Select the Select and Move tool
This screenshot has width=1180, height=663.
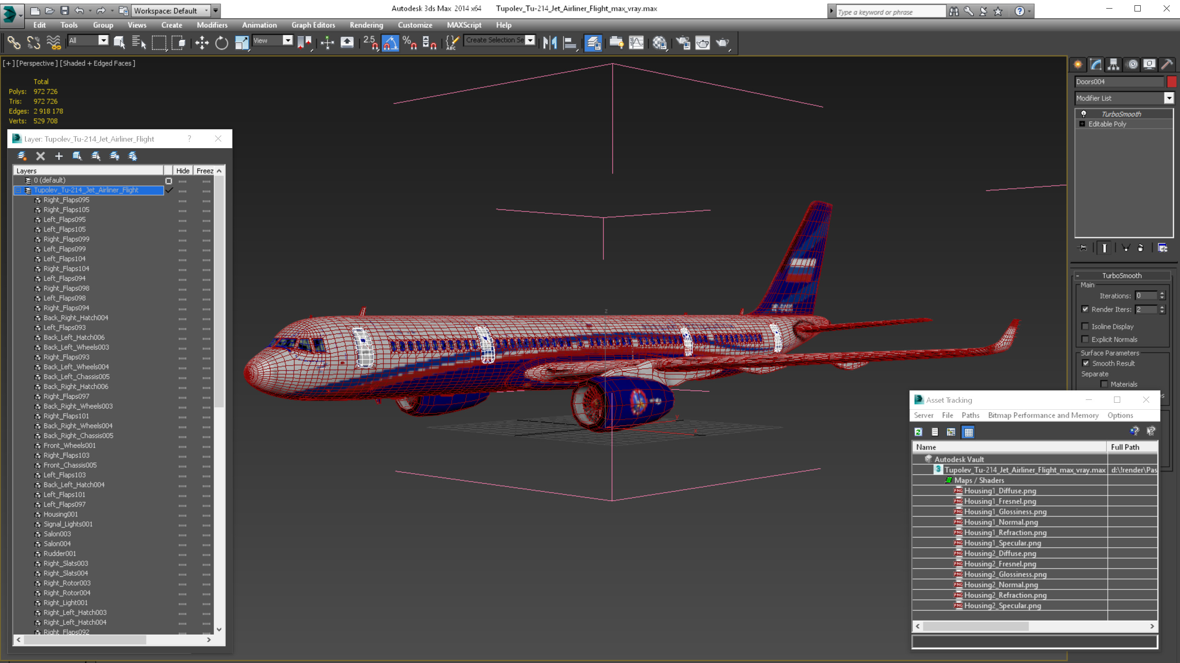[202, 43]
